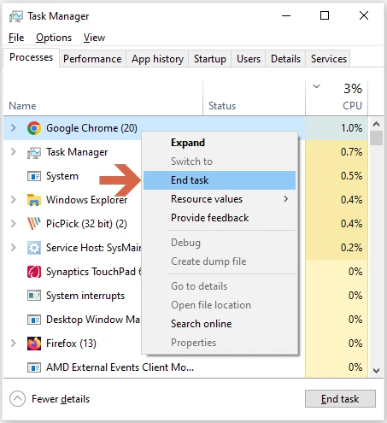Screen dimensions: 387x423
Task: Click the Fewer details circle arrow icon
Action: (17, 399)
